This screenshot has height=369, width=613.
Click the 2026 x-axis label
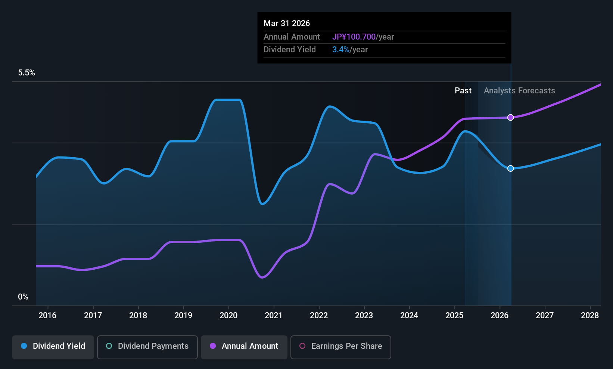pos(500,316)
